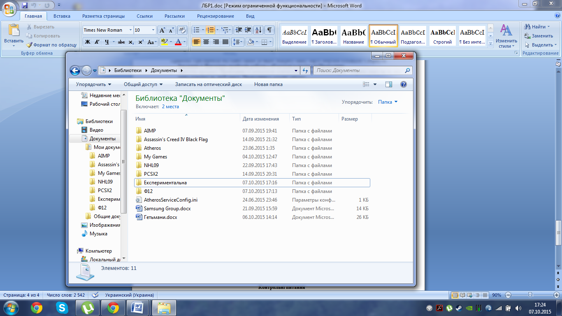The image size is (562, 316).
Task: Click the 2 места link
Action: pyautogui.click(x=170, y=107)
